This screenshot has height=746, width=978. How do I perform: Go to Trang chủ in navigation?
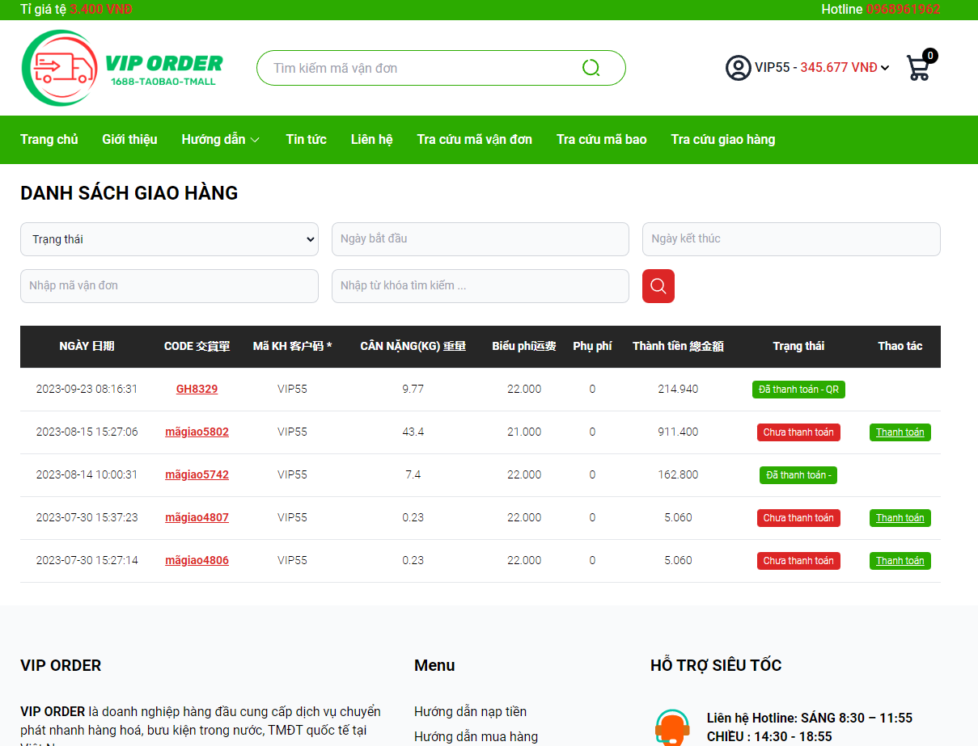click(x=49, y=140)
